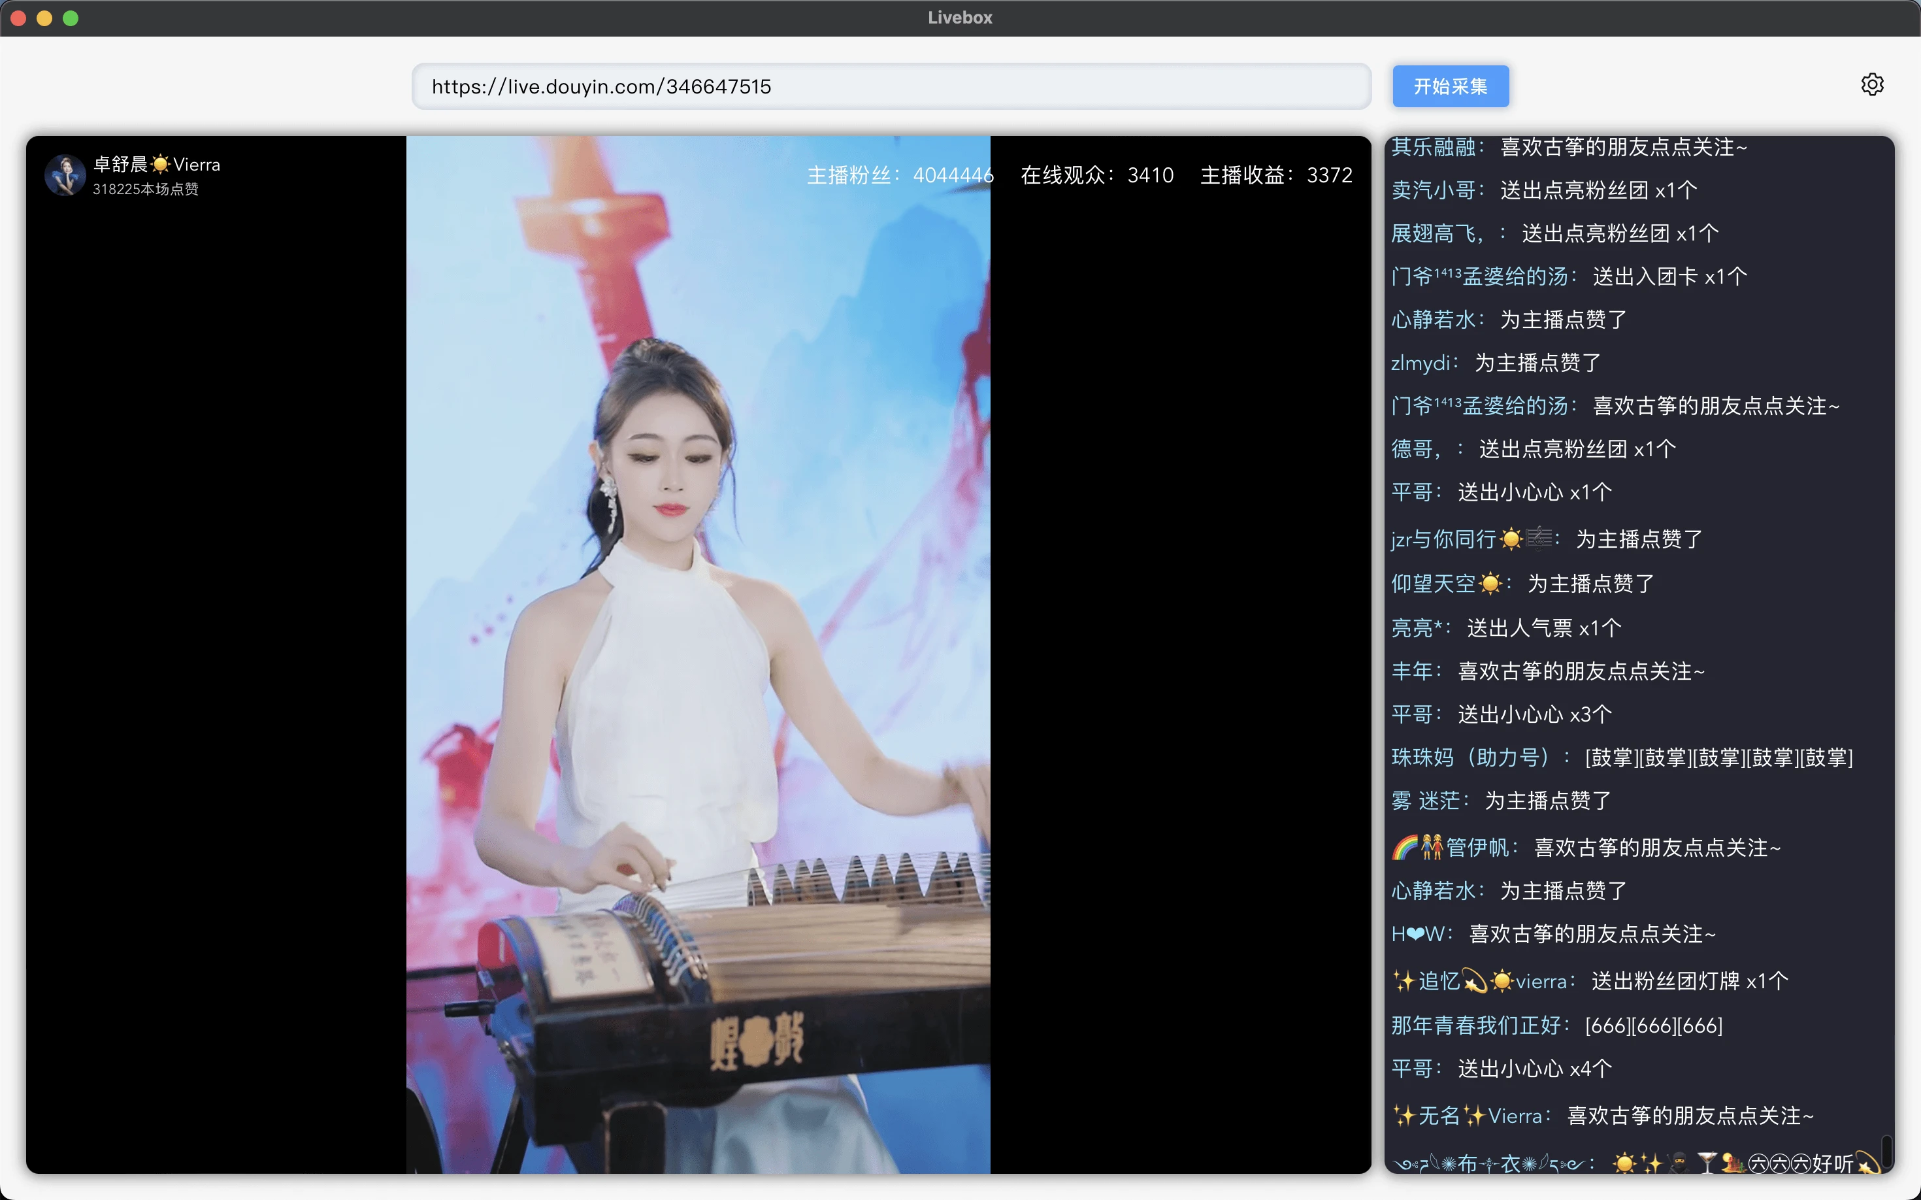Click the 在线观众: 3410 counter
This screenshot has height=1200, width=1921.
coord(1096,175)
